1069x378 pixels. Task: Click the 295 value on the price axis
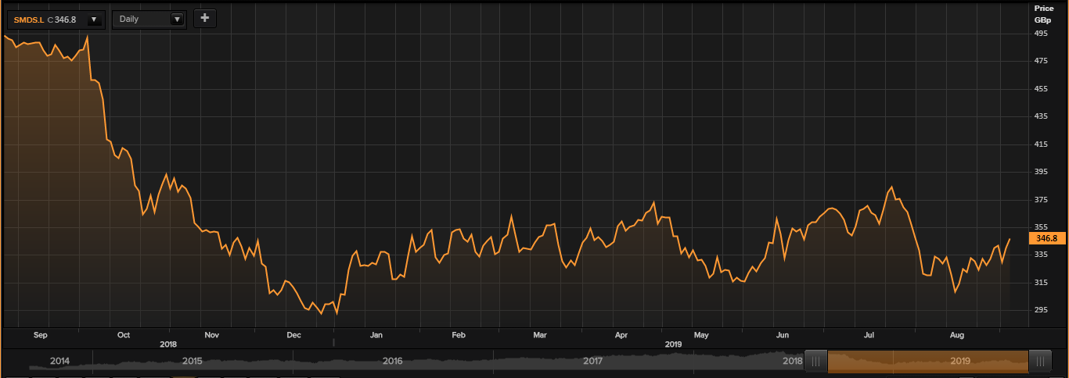(1042, 310)
